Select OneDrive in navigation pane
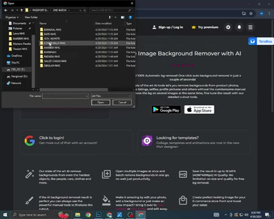The width and height of the screenshot is (274, 219). coord(16,56)
